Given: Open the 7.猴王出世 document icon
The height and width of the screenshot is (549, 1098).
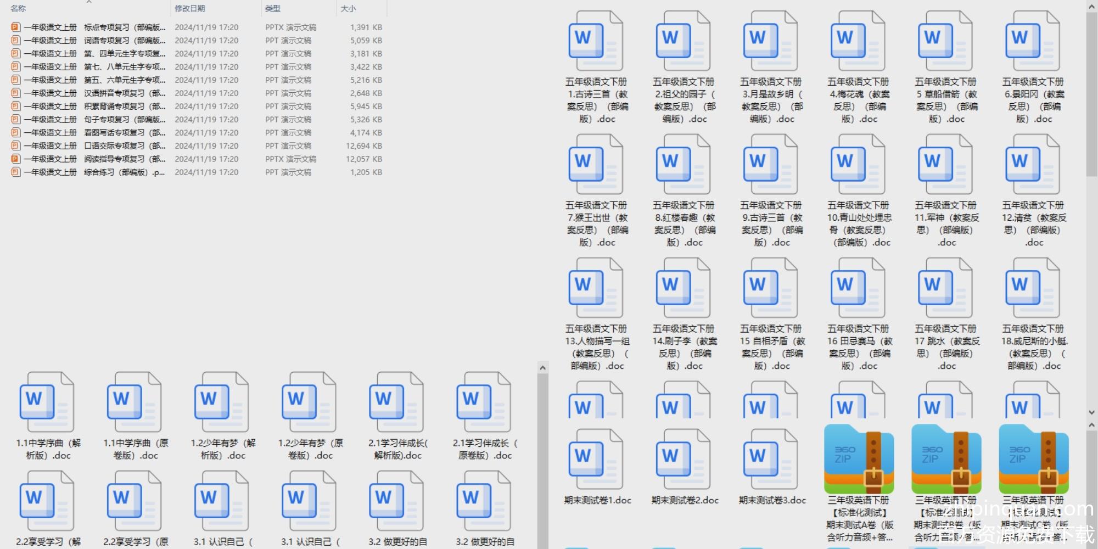Looking at the screenshot, I should [x=596, y=165].
